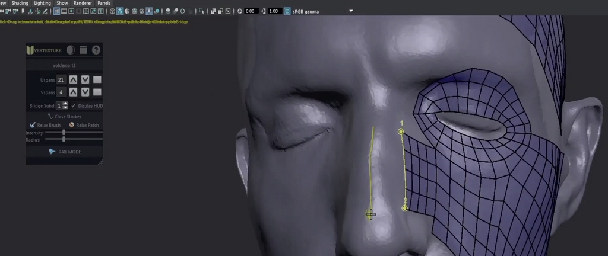The image size is (608, 266).
Task: Click the color management sRGB icon
Action: pyautogui.click(x=287, y=11)
